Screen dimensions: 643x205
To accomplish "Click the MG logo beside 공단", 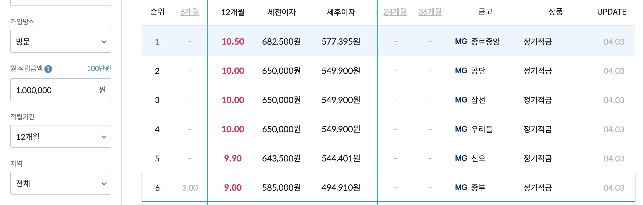I will (461, 71).
